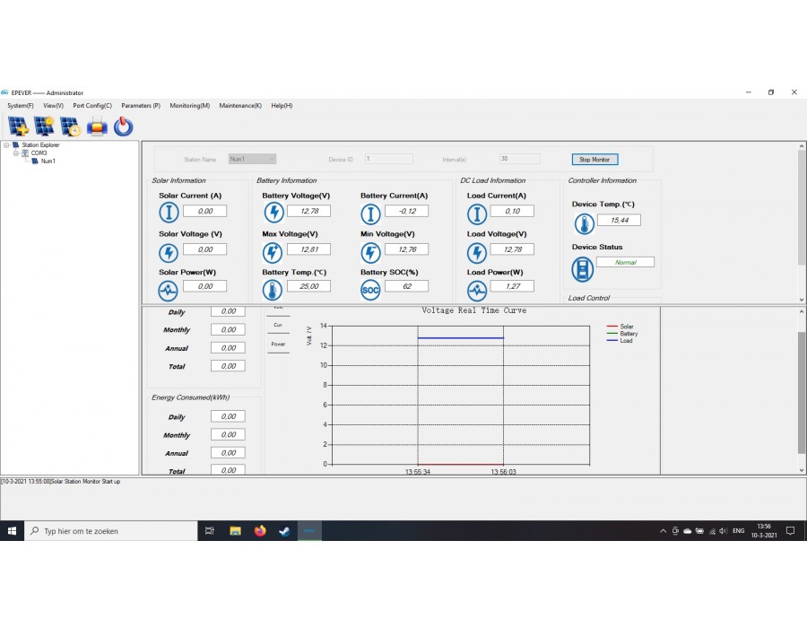807x628 pixels.
Task: Click the printer icon in the toolbar
Action: 97,126
